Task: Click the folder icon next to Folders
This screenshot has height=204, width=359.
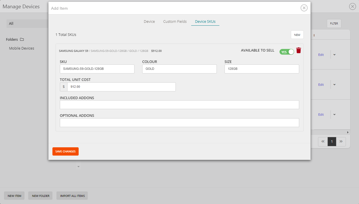Action: tap(22, 40)
